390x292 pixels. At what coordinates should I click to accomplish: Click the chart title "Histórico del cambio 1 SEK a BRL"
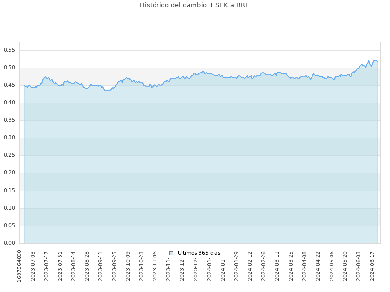[x=195, y=5]
